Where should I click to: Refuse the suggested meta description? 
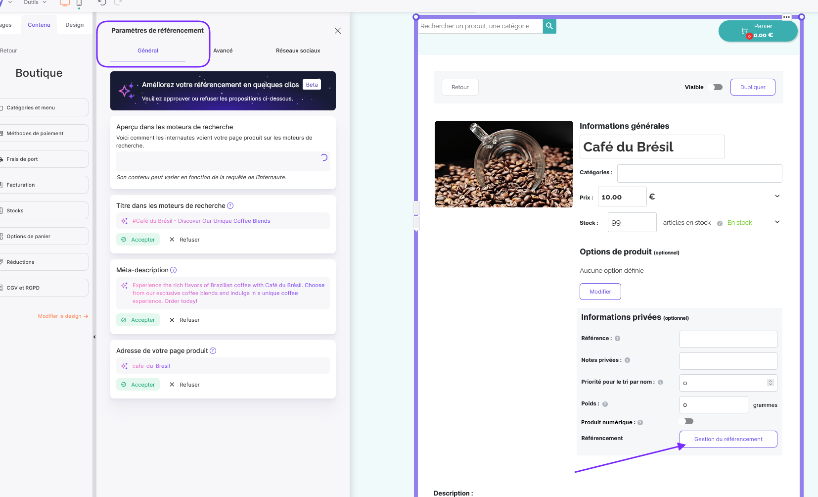184,320
